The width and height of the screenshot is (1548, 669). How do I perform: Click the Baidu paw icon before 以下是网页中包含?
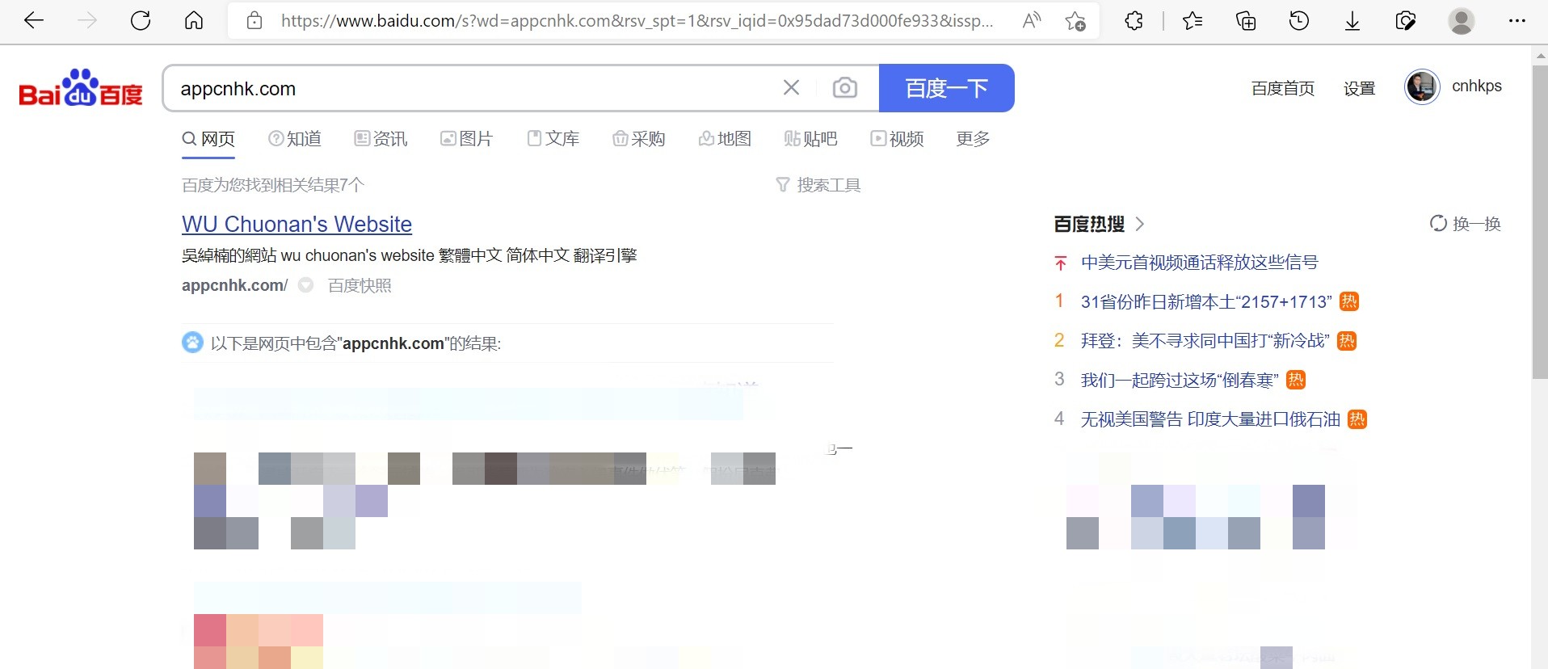[192, 343]
